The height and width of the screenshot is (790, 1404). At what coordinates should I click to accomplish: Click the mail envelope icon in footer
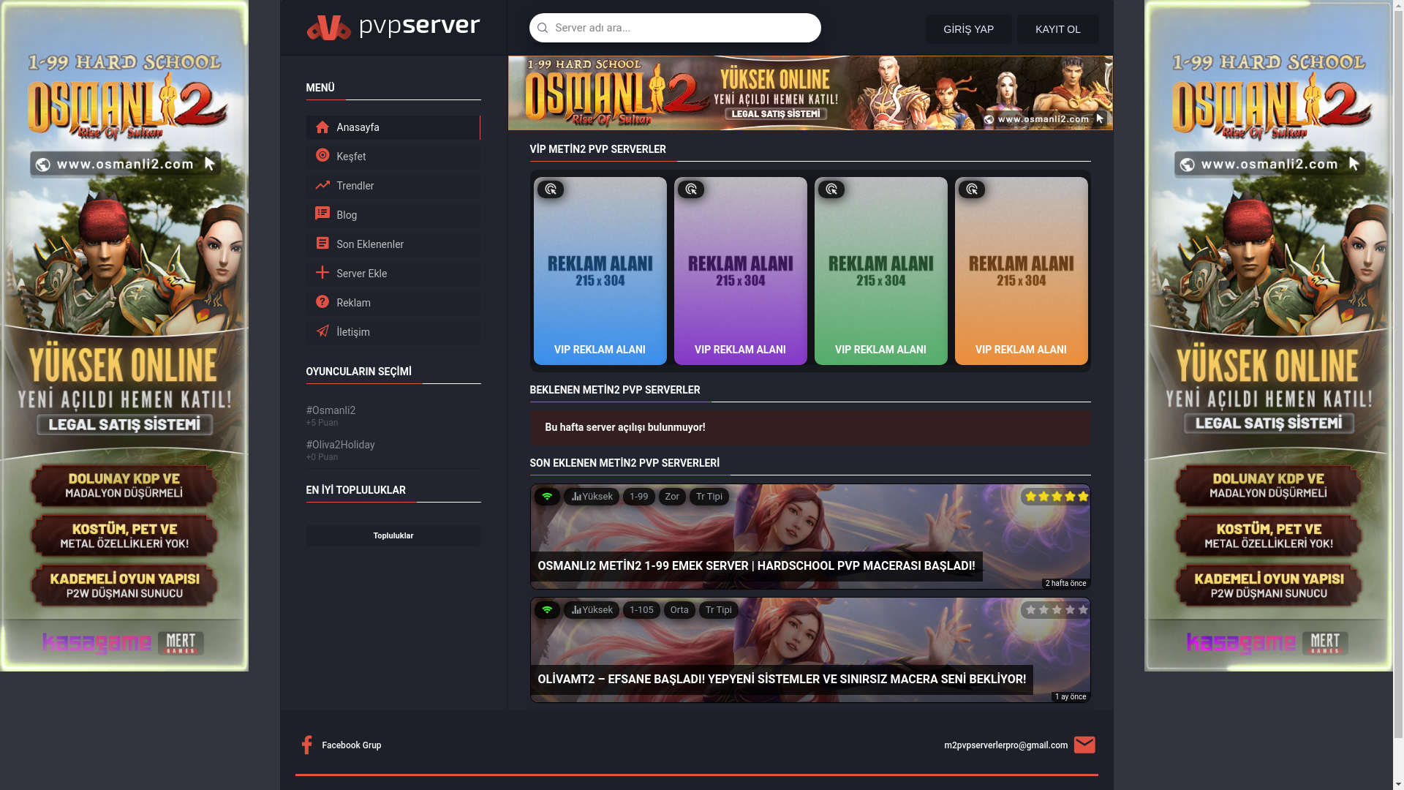coord(1084,745)
